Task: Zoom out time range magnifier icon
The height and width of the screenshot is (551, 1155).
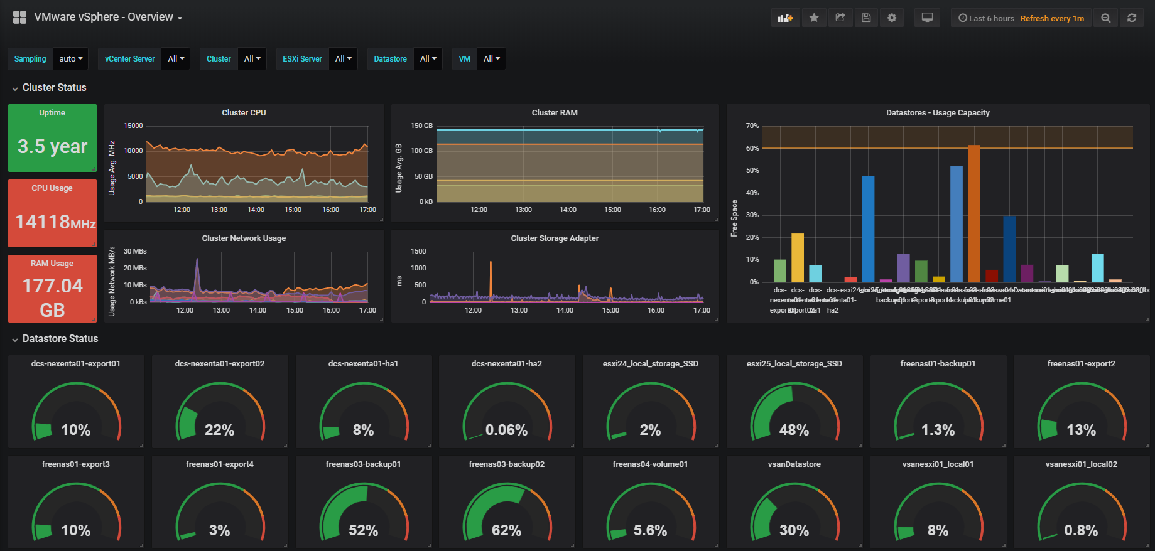Action: pos(1106,18)
